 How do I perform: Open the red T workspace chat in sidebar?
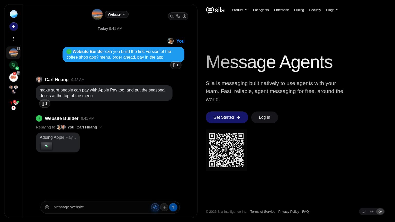[14, 105]
